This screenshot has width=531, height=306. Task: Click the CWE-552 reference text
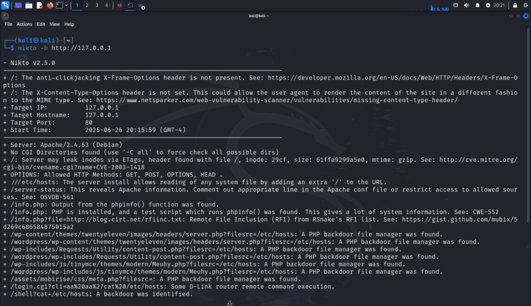point(485,212)
